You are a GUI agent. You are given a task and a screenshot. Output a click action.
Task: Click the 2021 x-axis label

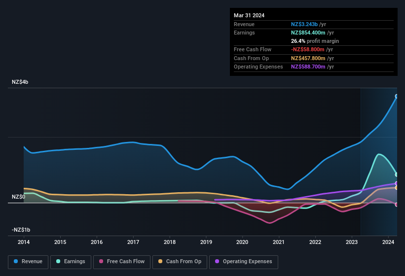pos(279,242)
